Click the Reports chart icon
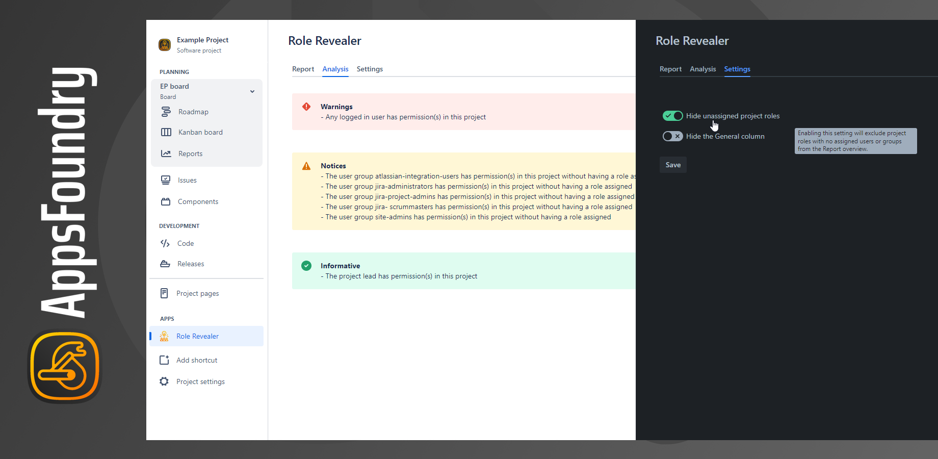The height and width of the screenshot is (459, 938). click(x=166, y=154)
